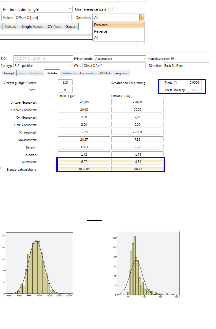Select the Theta arcsec value field
The height and width of the screenshot is (329, 216).
[x=194, y=89]
